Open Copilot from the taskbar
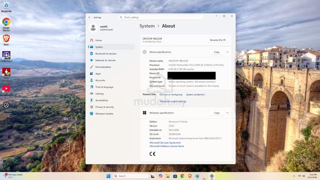The image size is (320, 180). coord(160,176)
